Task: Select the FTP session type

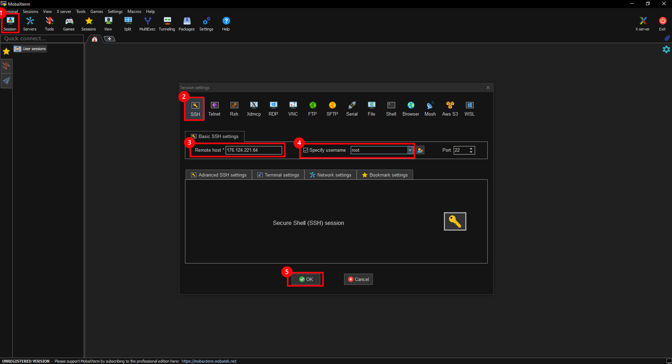Action: pos(313,109)
